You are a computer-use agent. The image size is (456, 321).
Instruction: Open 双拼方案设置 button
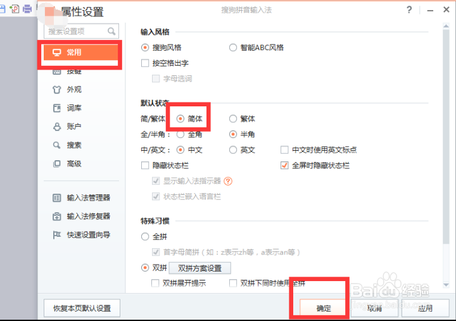pyautogui.click(x=199, y=268)
